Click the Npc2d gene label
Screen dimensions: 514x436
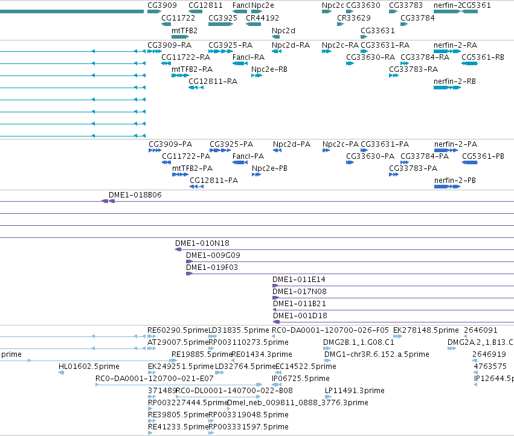[283, 30]
